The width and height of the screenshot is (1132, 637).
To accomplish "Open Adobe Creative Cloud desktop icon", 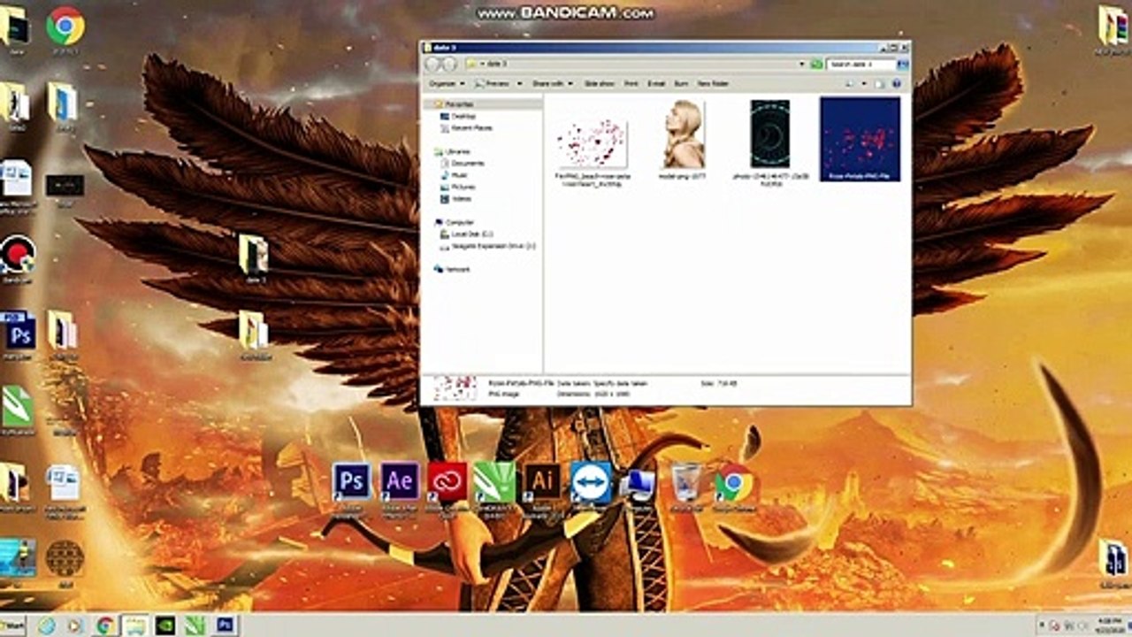I will coord(447,483).
